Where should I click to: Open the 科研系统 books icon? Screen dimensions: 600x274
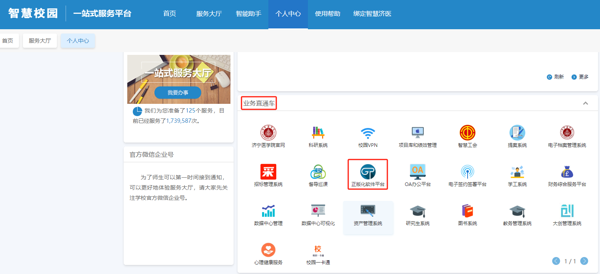[318, 133]
